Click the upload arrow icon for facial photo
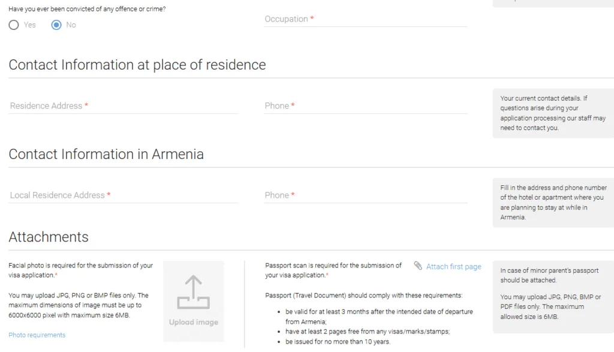 coord(194,292)
